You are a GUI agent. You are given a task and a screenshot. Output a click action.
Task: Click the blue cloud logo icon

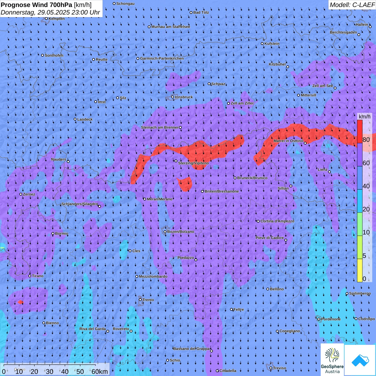point(360,360)
